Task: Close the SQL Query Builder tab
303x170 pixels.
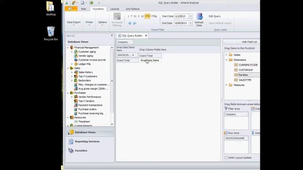Action: tap(146, 36)
